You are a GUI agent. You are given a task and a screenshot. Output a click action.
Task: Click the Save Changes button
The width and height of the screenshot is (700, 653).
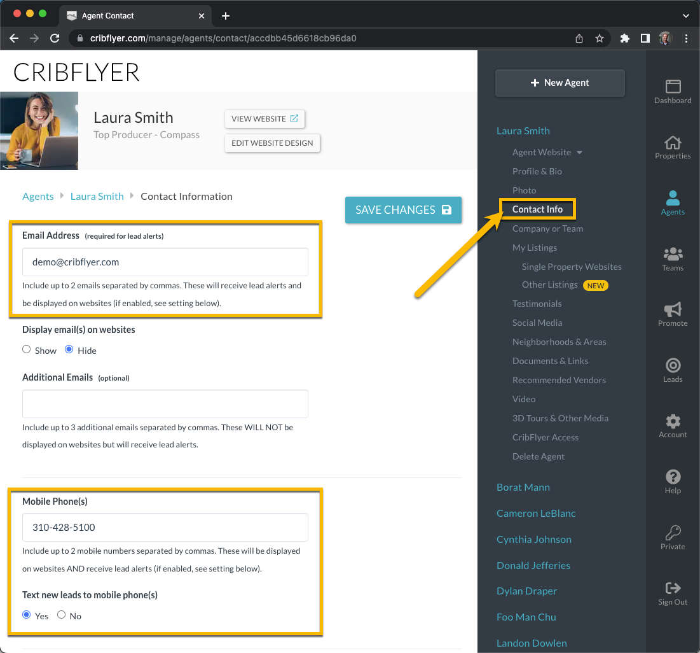point(403,210)
